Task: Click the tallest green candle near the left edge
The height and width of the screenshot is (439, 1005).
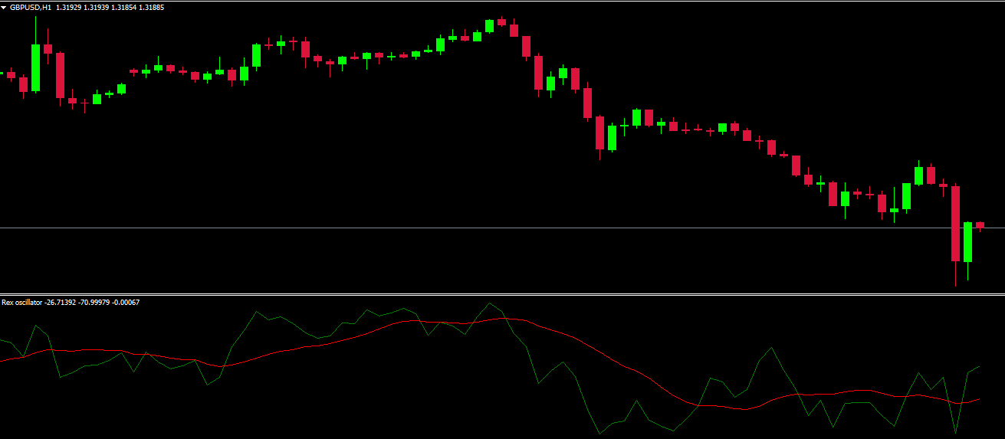Action: [x=35, y=67]
